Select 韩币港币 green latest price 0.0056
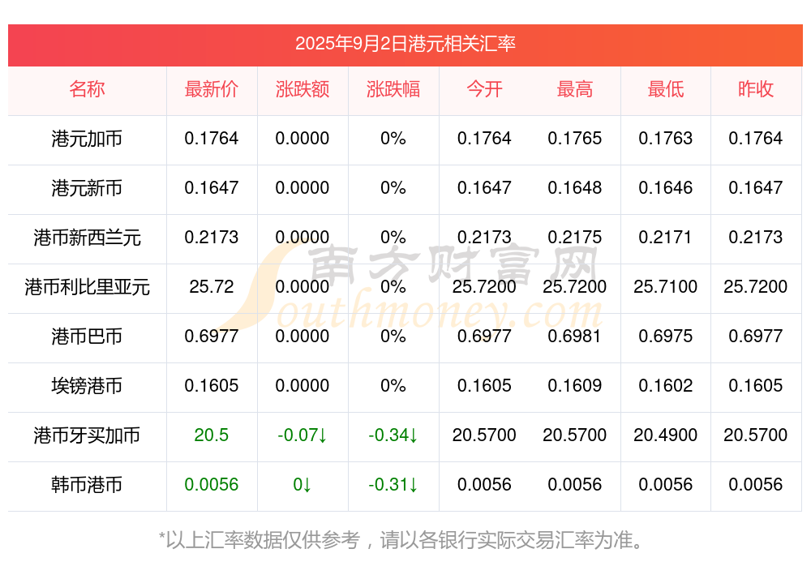 click(x=212, y=484)
